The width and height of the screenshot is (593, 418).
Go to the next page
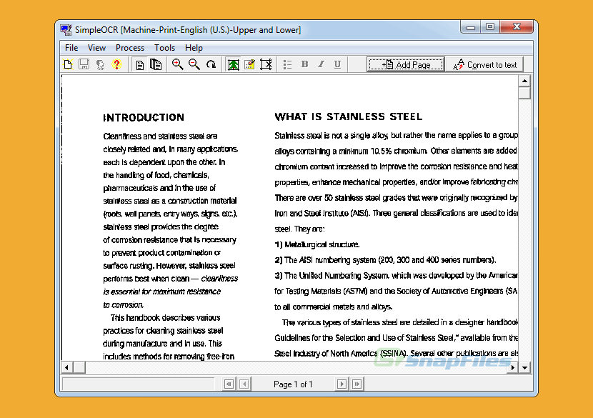[342, 384]
